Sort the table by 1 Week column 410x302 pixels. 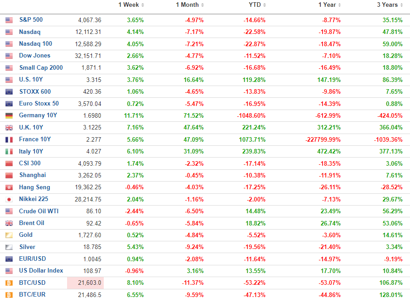(131, 5)
